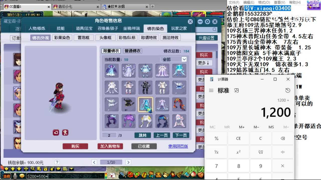Change the character pose with the red figure icon
This screenshot has width=321, height=180.
[x=65, y=132]
